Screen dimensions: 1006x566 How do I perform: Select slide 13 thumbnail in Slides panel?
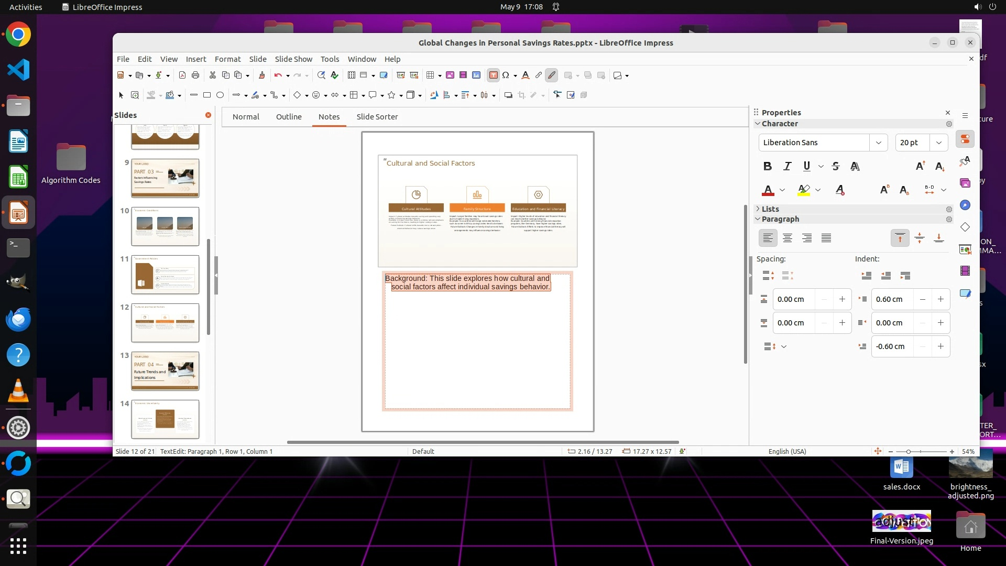pos(165,371)
